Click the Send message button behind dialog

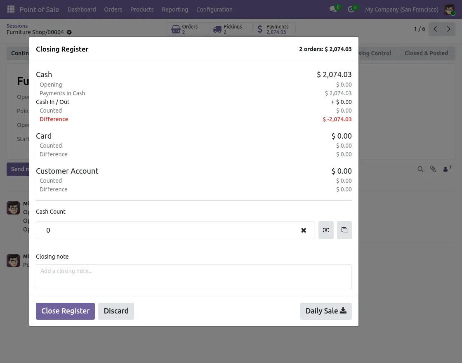18,169
